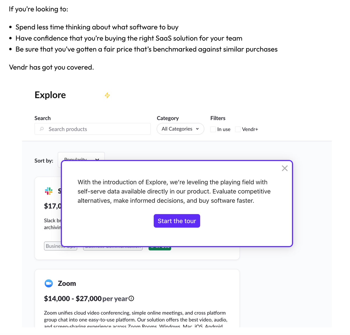The width and height of the screenshot is (350, 335).
Task: Click the Slack card description text
Action: [52, 224]
